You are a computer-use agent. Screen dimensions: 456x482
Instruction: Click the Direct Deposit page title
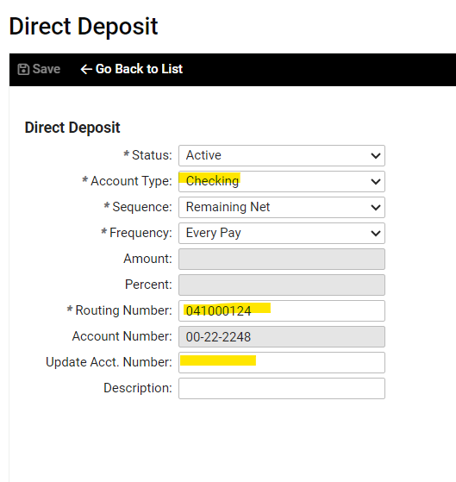point(84,27)
